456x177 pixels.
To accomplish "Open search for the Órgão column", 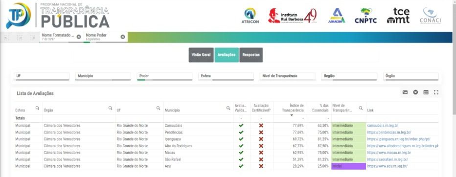I will 111,108.
